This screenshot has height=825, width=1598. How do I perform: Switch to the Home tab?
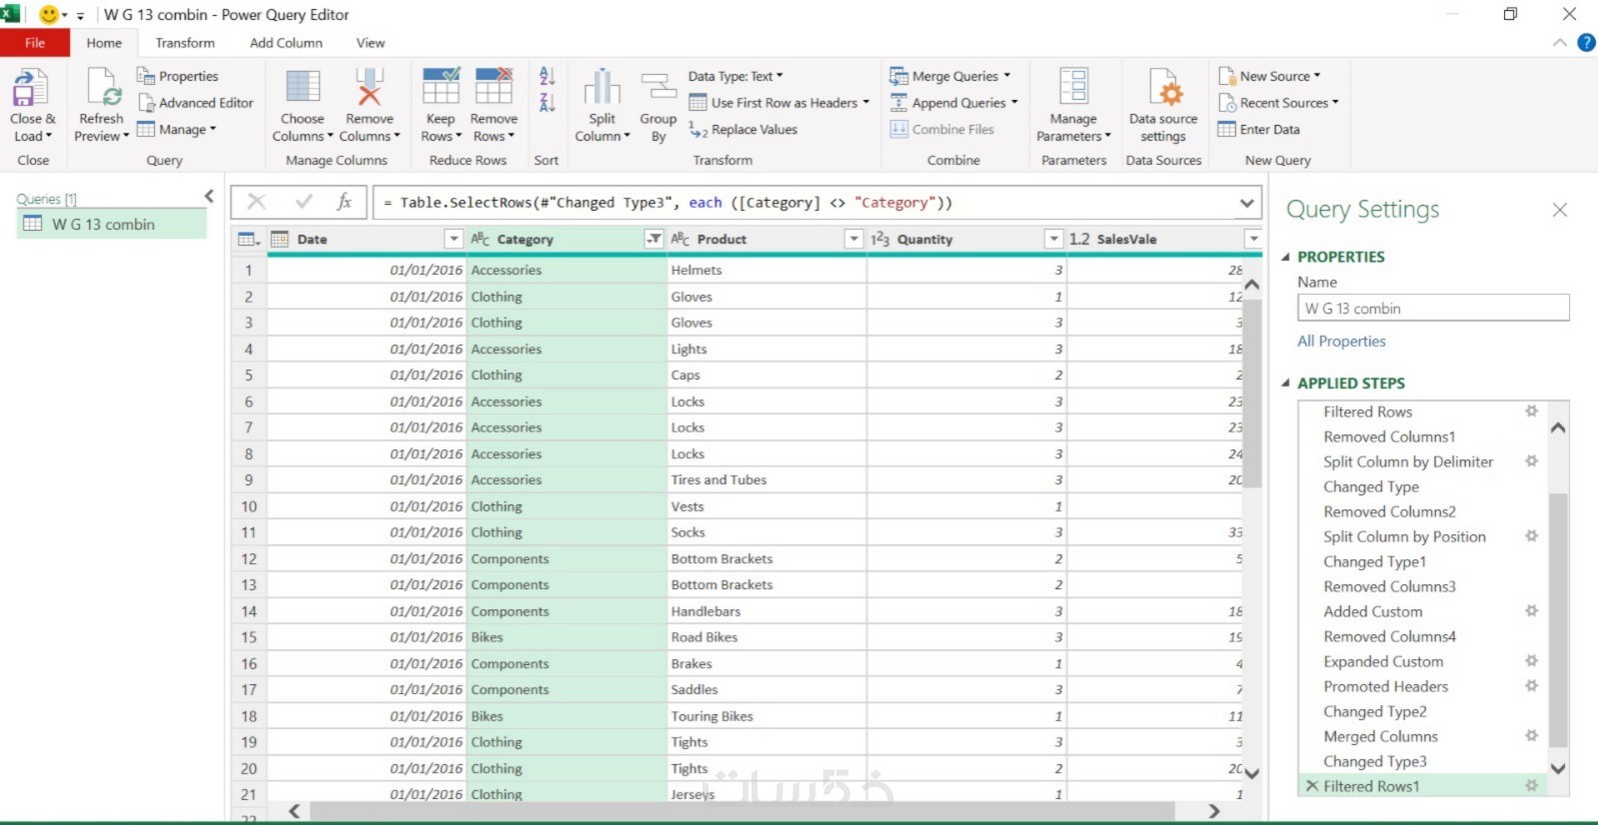[x=104, y=43]
